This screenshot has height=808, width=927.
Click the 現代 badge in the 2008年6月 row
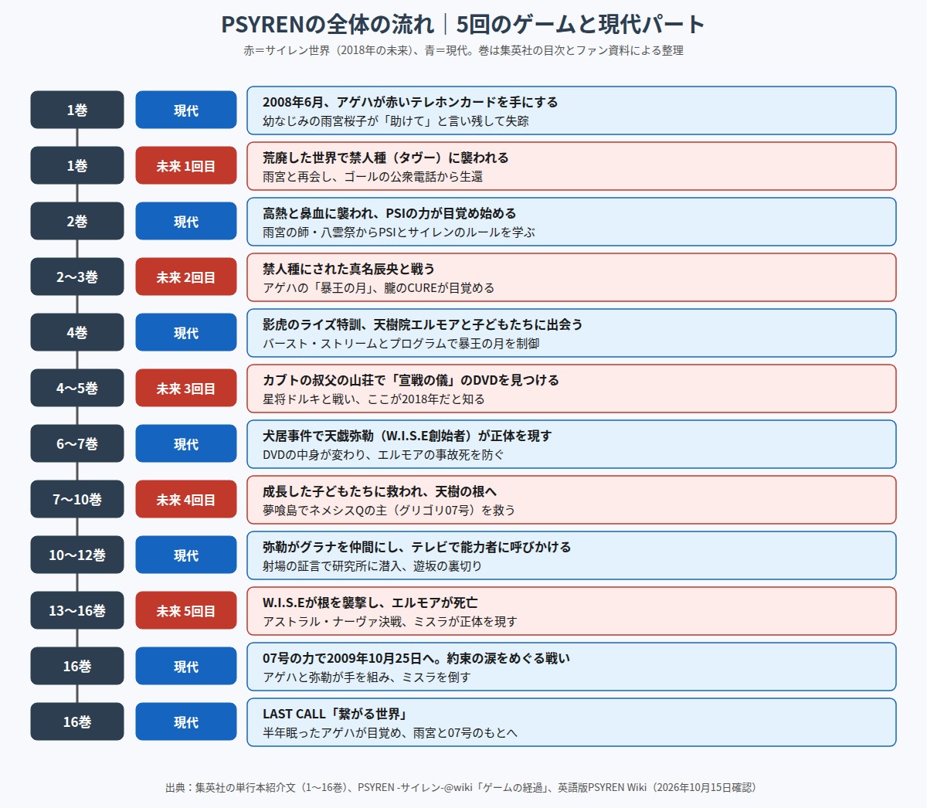pos(186,110)
